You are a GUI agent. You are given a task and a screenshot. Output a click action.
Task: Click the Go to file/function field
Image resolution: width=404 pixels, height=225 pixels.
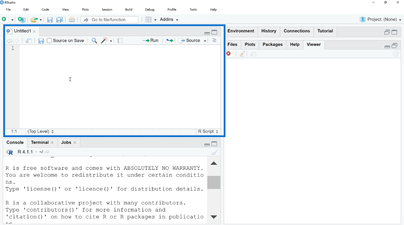click(109, 20)
